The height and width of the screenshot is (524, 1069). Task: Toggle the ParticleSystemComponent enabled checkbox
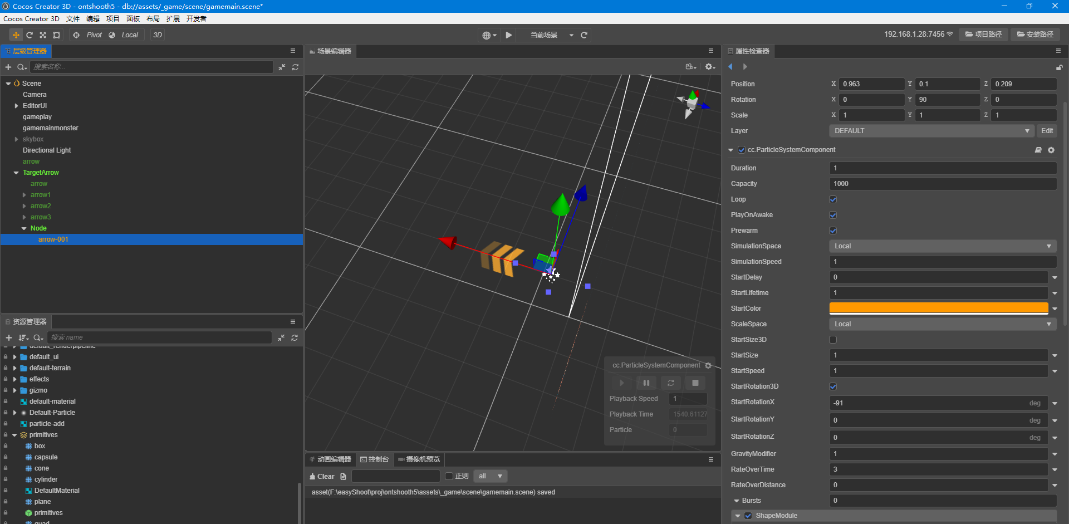pyautogui.click(x=742, y=150)
